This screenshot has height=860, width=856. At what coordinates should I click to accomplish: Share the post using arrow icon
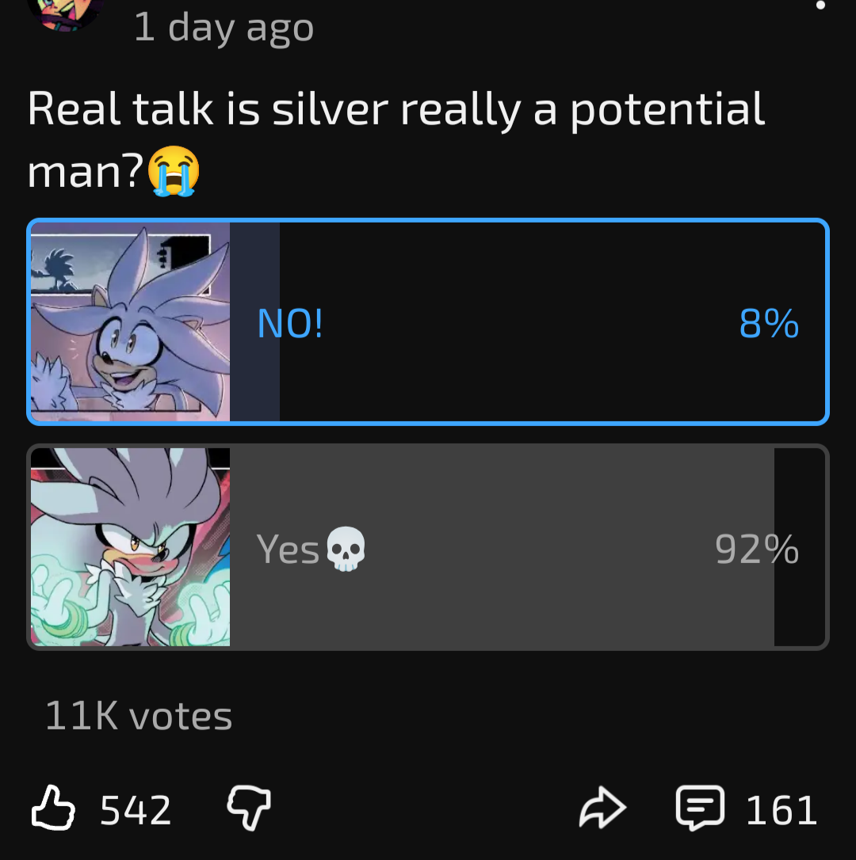coord(602,808)
